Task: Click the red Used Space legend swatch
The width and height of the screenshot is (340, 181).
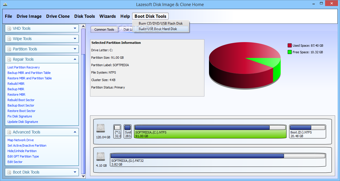Action: 290,46
